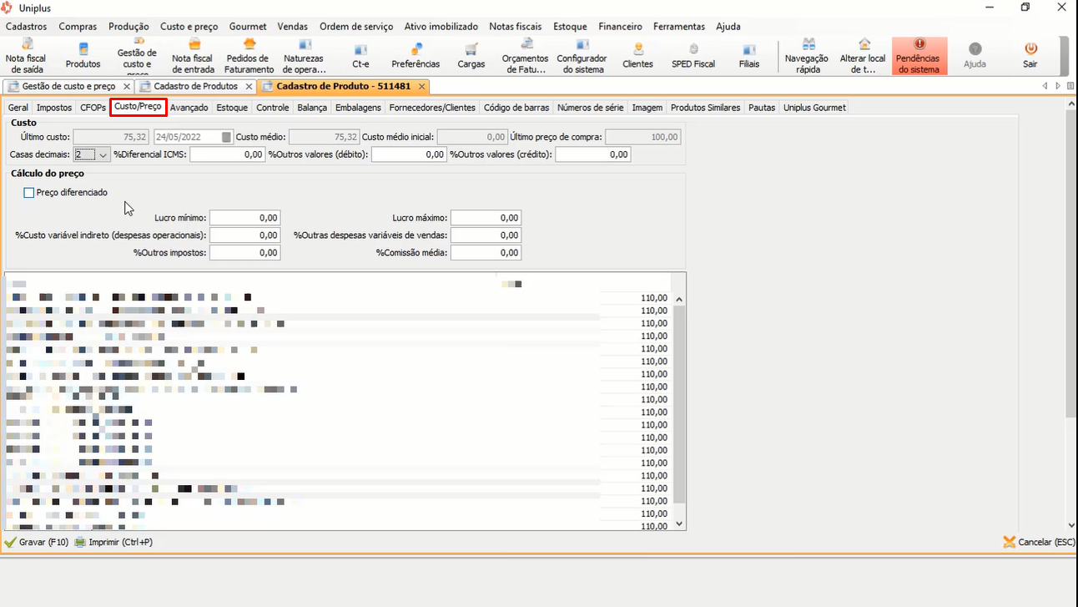The image size is (1078, 607).
Task: Open the Cadastros menu
Action: click(26, 27)
